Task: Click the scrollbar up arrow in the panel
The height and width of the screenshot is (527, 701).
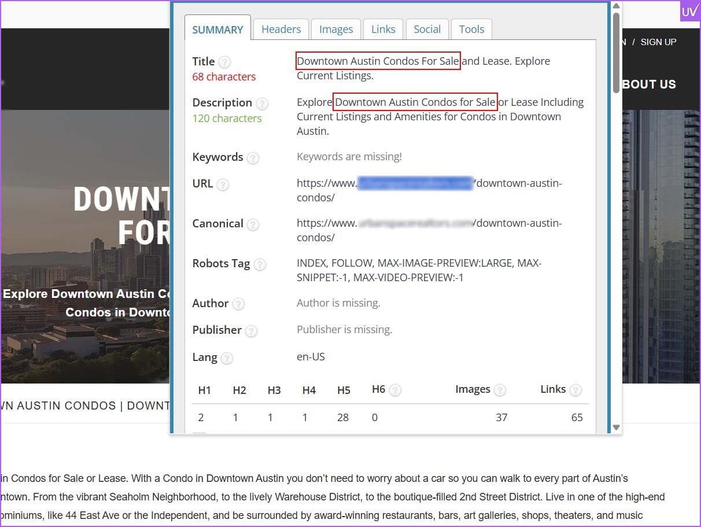Action: (616, 6)
